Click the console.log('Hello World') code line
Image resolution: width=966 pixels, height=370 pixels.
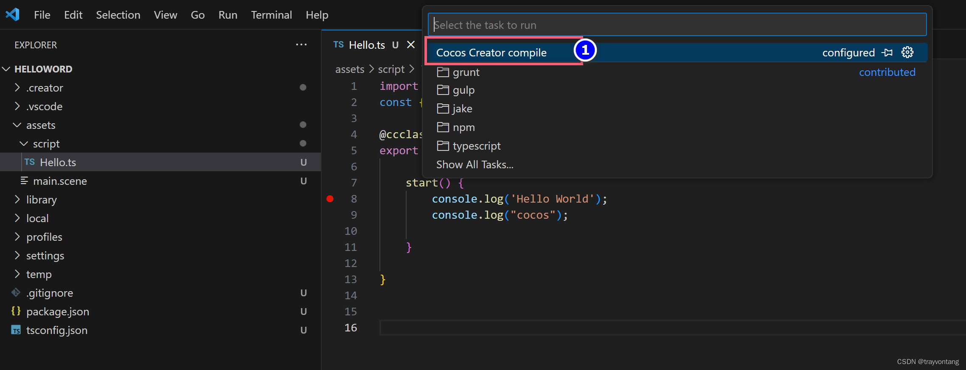point(520,199)
